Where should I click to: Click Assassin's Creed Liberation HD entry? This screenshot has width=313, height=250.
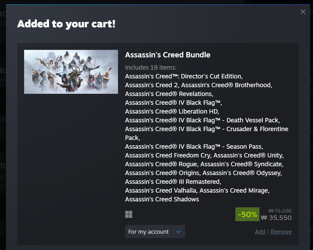172,111
